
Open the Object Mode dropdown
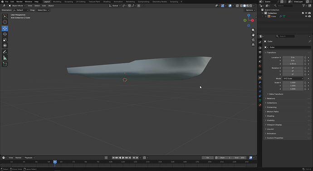(x=17, y=6)
